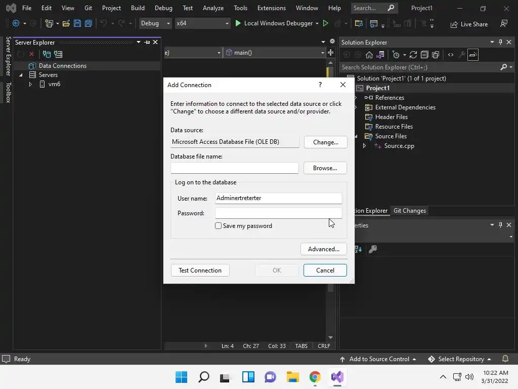Click the split editor icon beside main()
Viewport: 518px width, 389px height.
click(330, 53)
